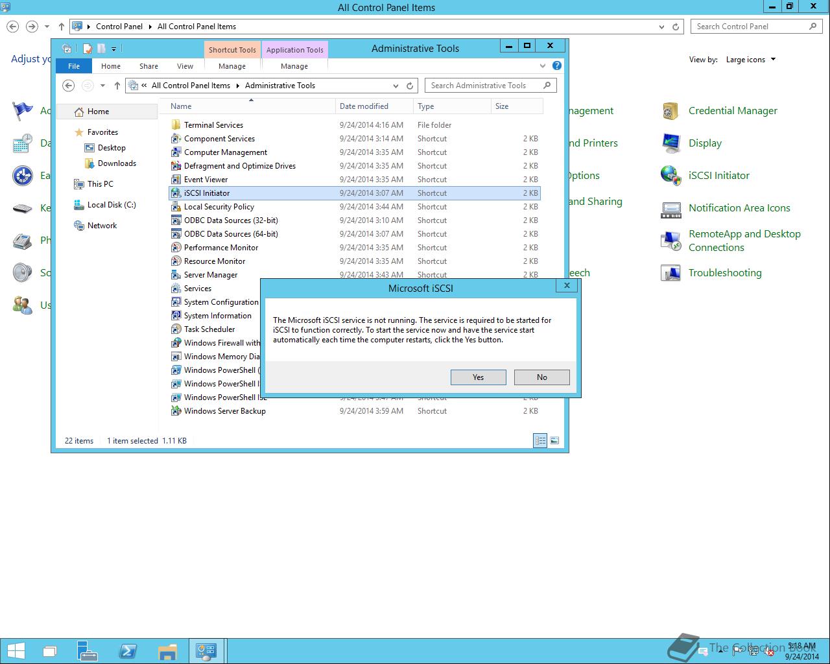This screenshot has width=830, height=664.
Task: Select the iSCSI Initiator shortcut icon
Action: (x=176, y=193)
